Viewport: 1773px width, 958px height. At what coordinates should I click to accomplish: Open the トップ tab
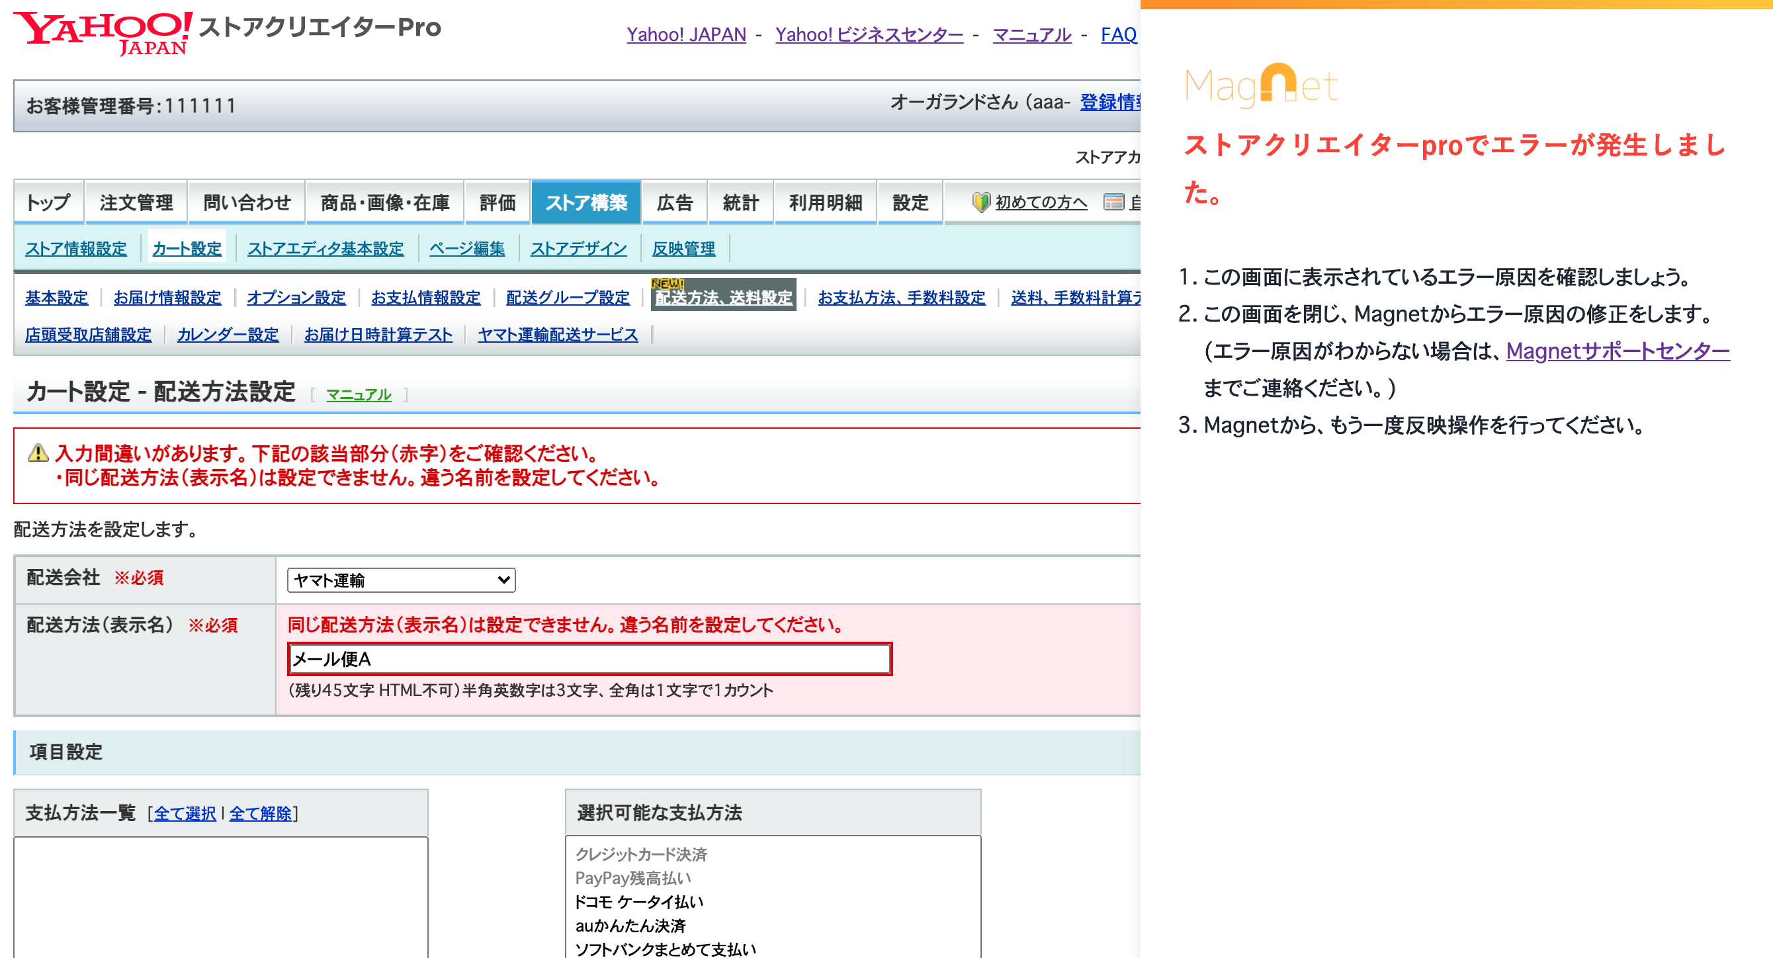(x=48, y=202)
